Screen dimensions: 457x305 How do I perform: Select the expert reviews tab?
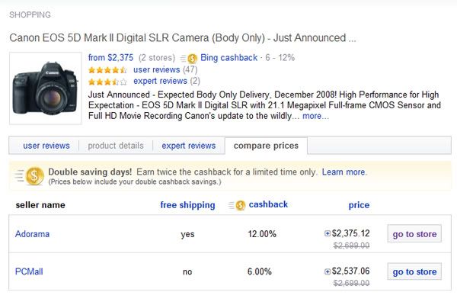coord(189,146)
